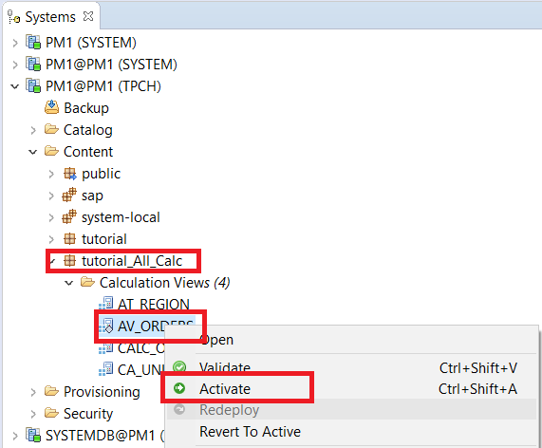The image size is (542, 448).
Task: Click the PM1 (SYSTEM) database system icon
Action: (33, 42)
